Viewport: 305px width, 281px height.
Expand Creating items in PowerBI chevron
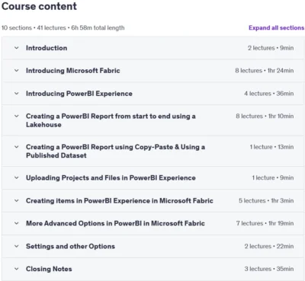17,200
